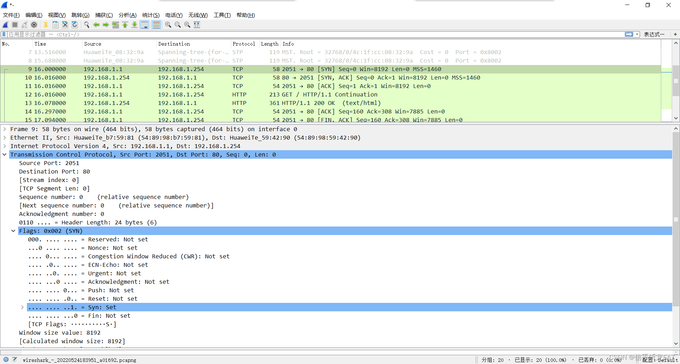Open find packet with magnifier icon
The image size is (680, 364).
pyautogui.click(x=86, y=25)
